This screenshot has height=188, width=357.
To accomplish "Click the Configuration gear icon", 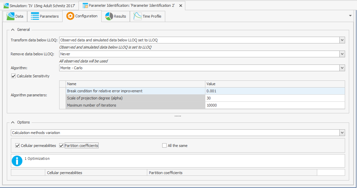I will coord(70,16).
